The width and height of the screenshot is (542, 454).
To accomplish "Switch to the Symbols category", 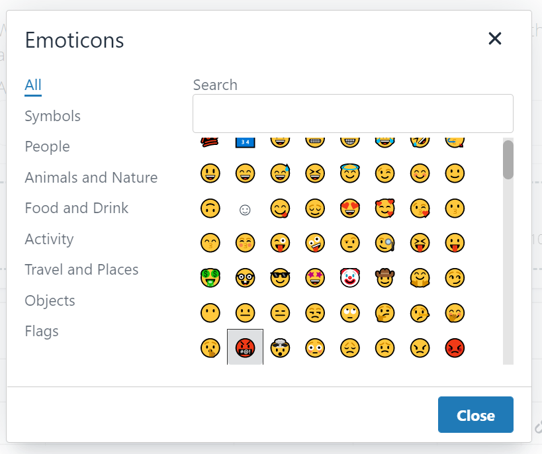I will pos(52,116).
